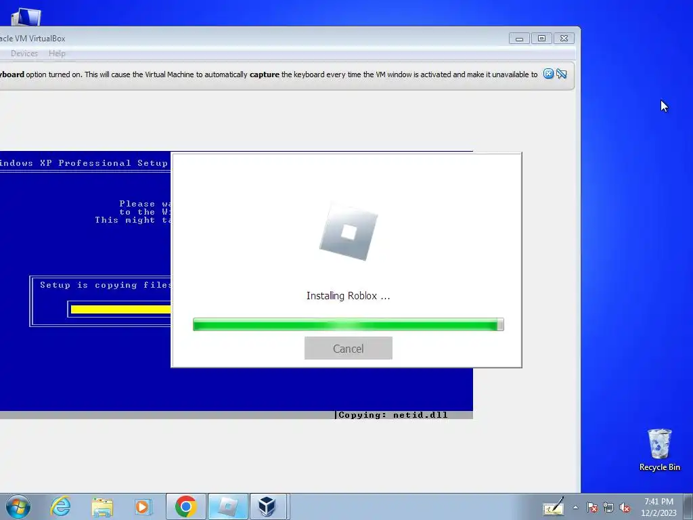This screenshot has height=520, width=693.
Task: Click the green Roblox install progress bar
Action: [x=349, y=324]
